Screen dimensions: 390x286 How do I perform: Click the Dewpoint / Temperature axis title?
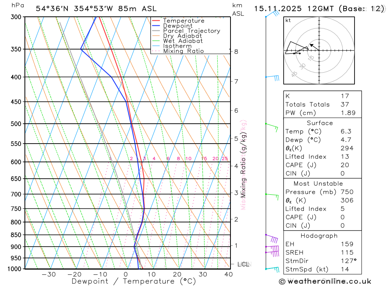[134, 282]
